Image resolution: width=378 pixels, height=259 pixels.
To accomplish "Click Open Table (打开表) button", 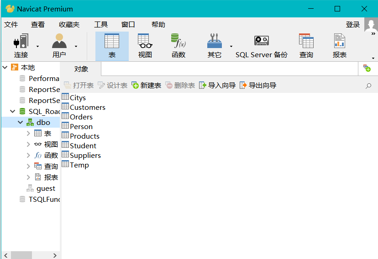I will click(79, 85).
